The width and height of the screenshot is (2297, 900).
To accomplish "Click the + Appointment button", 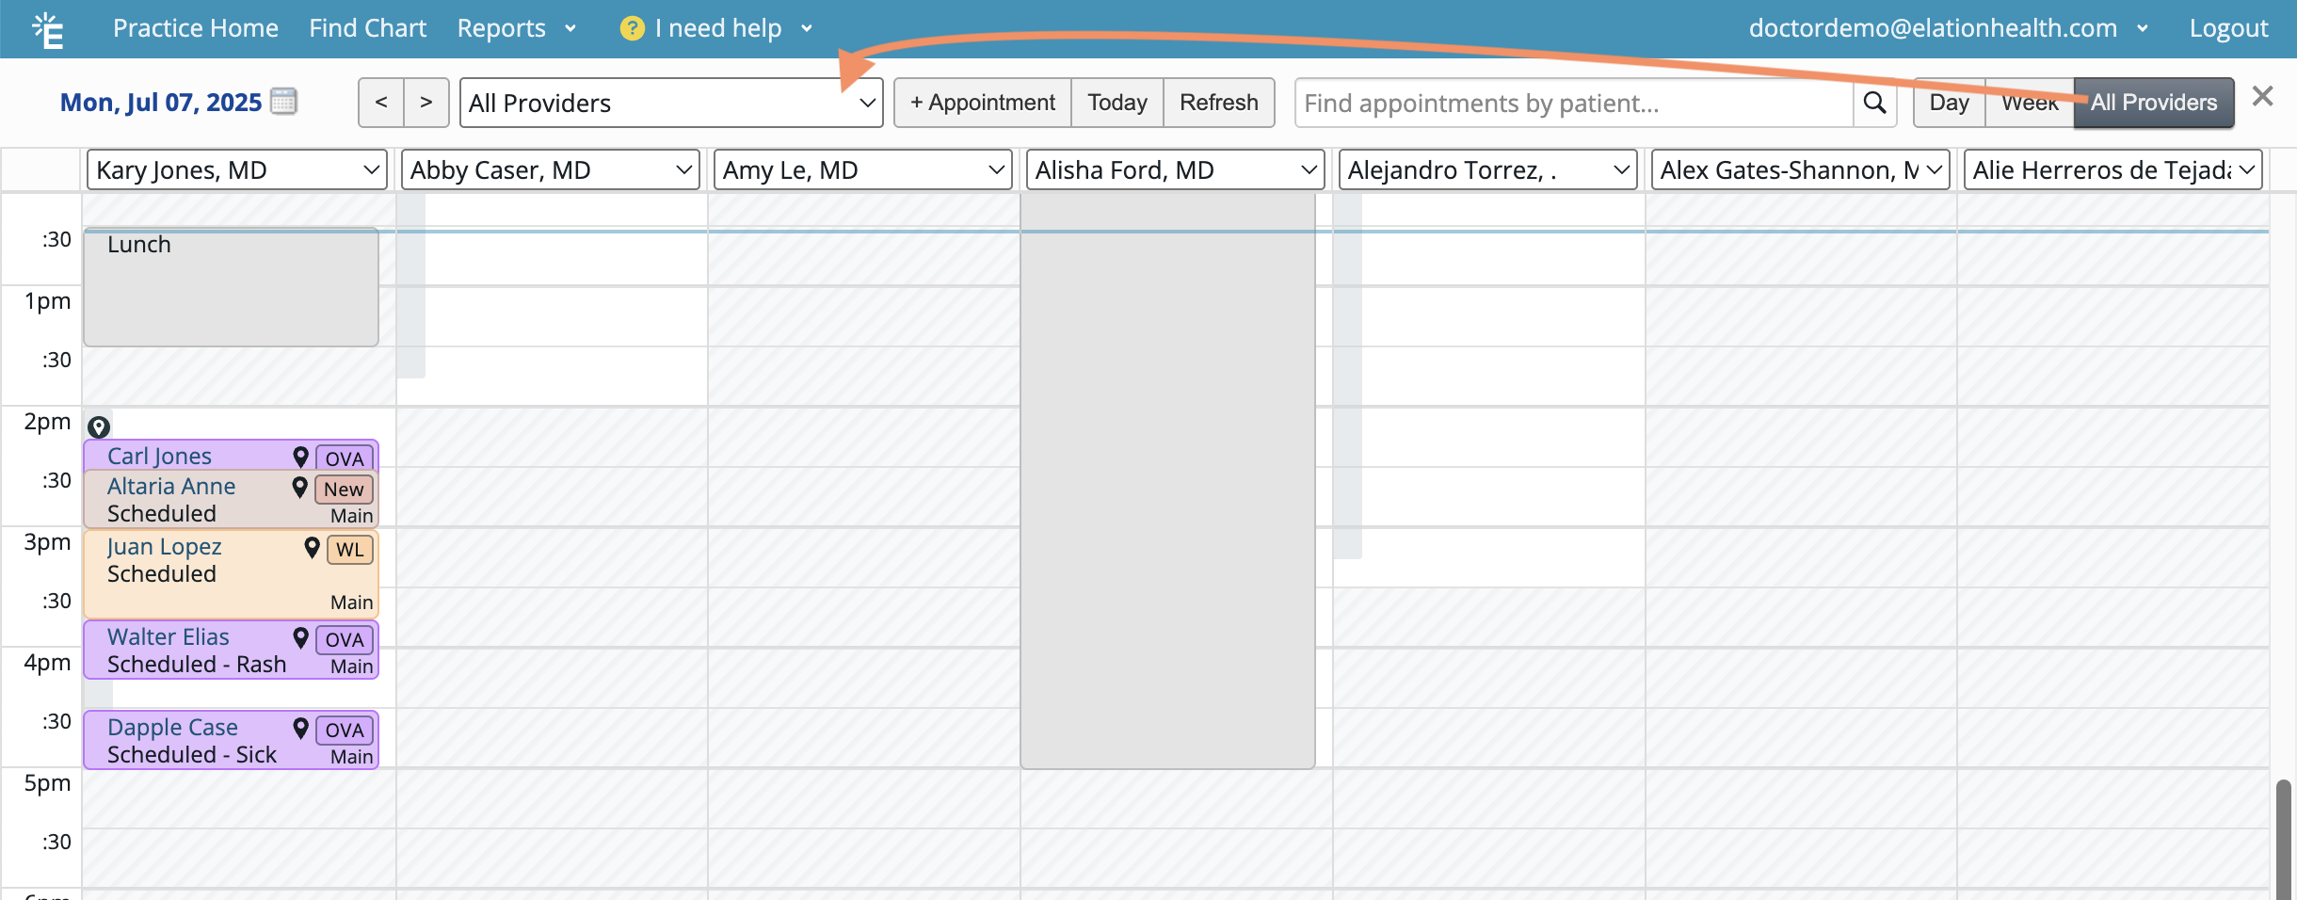I will click(982, 103).
